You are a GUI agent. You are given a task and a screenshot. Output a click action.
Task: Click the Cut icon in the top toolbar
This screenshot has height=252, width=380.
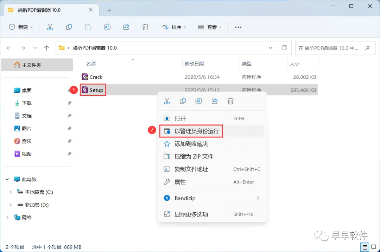[x=50, y=27]
